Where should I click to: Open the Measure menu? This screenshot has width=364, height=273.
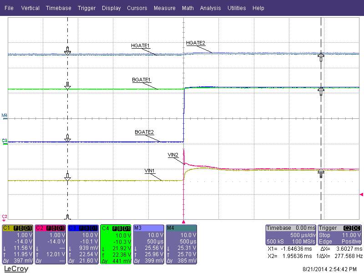164,8
